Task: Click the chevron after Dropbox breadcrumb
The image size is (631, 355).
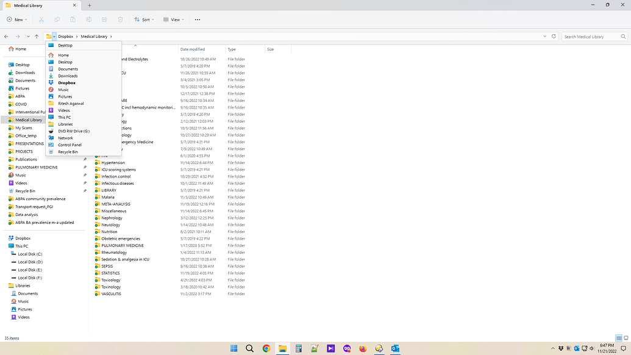Action: tap(77, 36)
